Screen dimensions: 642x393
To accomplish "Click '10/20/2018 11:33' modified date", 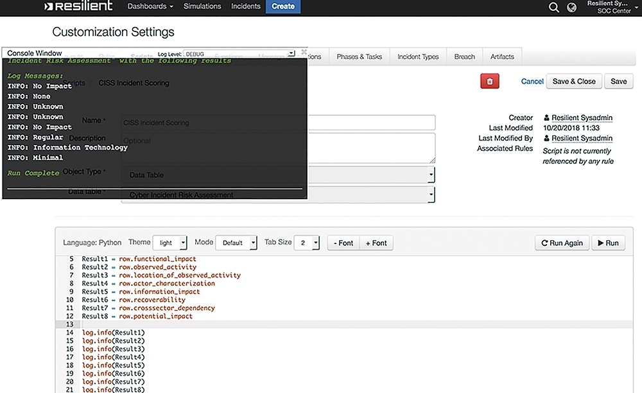I will point(571,128).
